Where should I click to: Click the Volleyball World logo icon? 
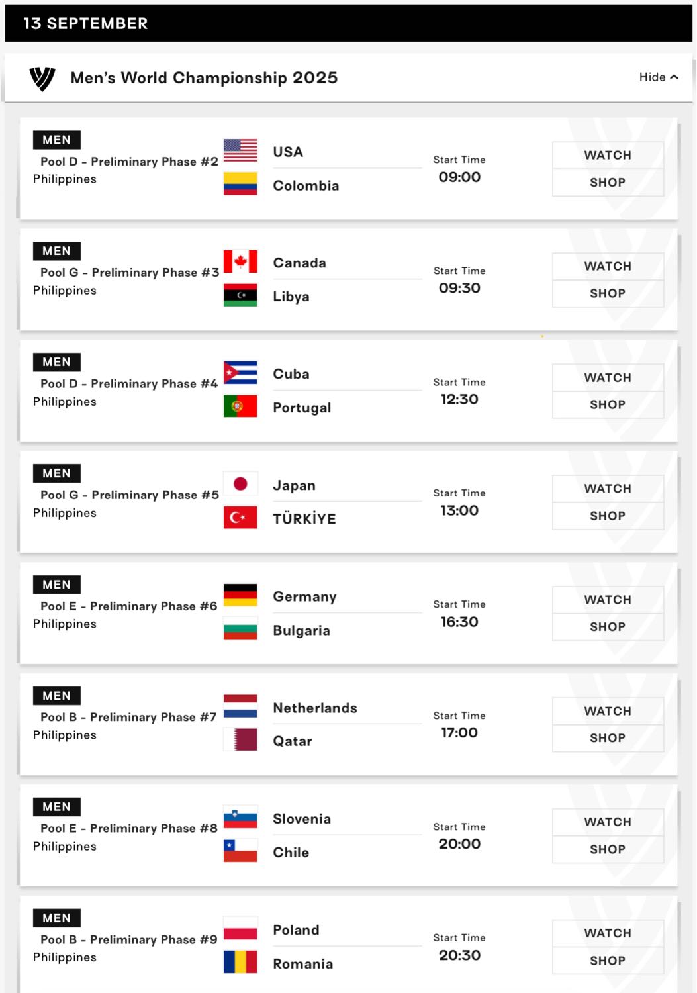[42, 78]
